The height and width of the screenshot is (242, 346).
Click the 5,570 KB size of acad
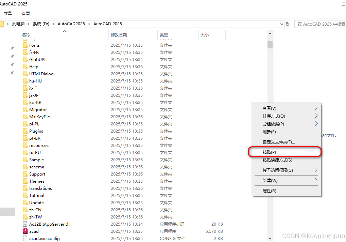214,231
